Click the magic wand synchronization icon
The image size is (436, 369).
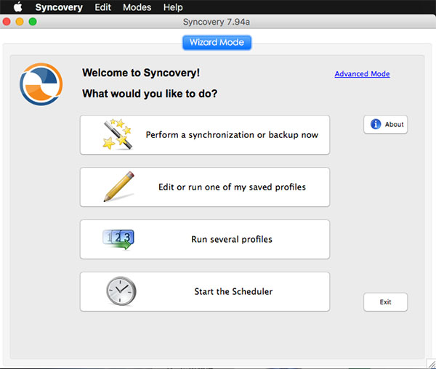(117, 134)
